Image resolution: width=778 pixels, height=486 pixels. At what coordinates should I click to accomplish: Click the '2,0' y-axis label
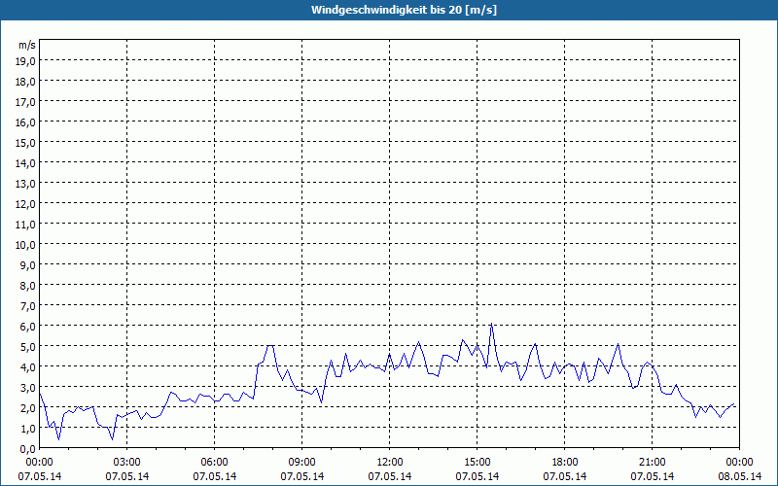coord(27,407)
